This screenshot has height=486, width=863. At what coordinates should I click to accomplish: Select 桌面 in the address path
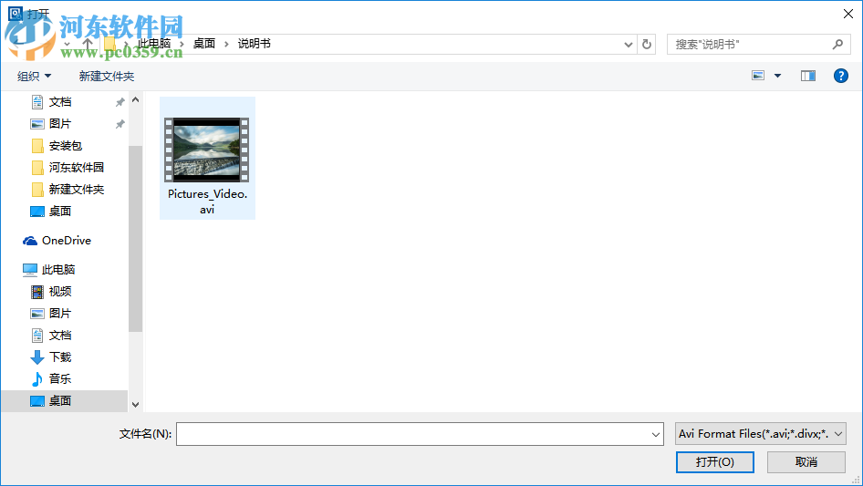coord(204,44)
